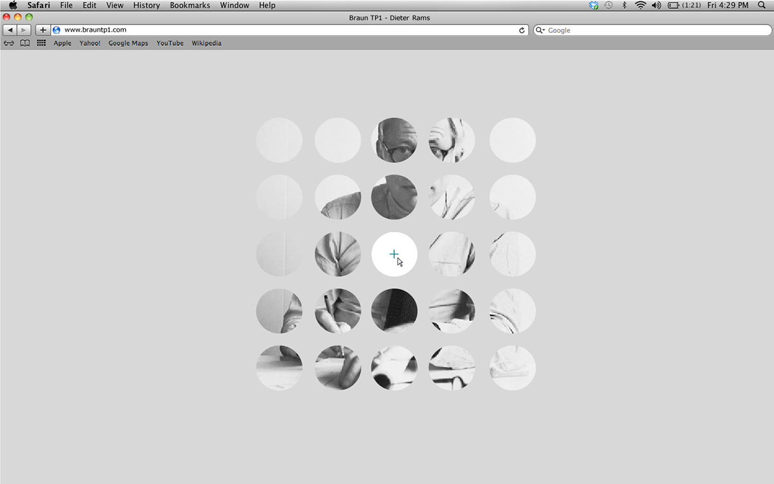Open the Bookmarks menu
This screenshot has height=484, width=774.
(190, 5)
